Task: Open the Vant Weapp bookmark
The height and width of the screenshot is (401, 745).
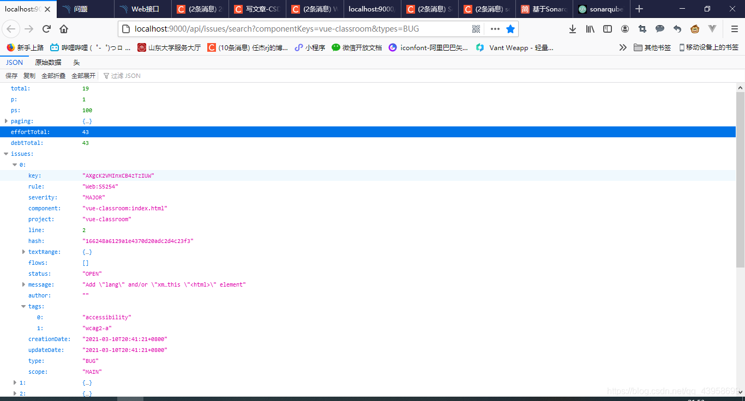Action: (x=514, y=47)
